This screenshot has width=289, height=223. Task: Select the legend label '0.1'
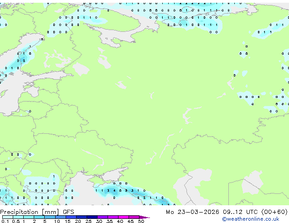coord(5,221)
